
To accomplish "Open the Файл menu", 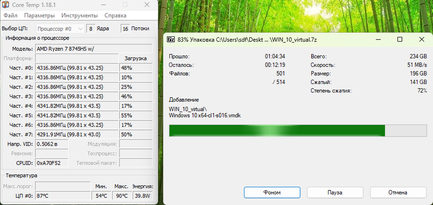I will (11, 15).
